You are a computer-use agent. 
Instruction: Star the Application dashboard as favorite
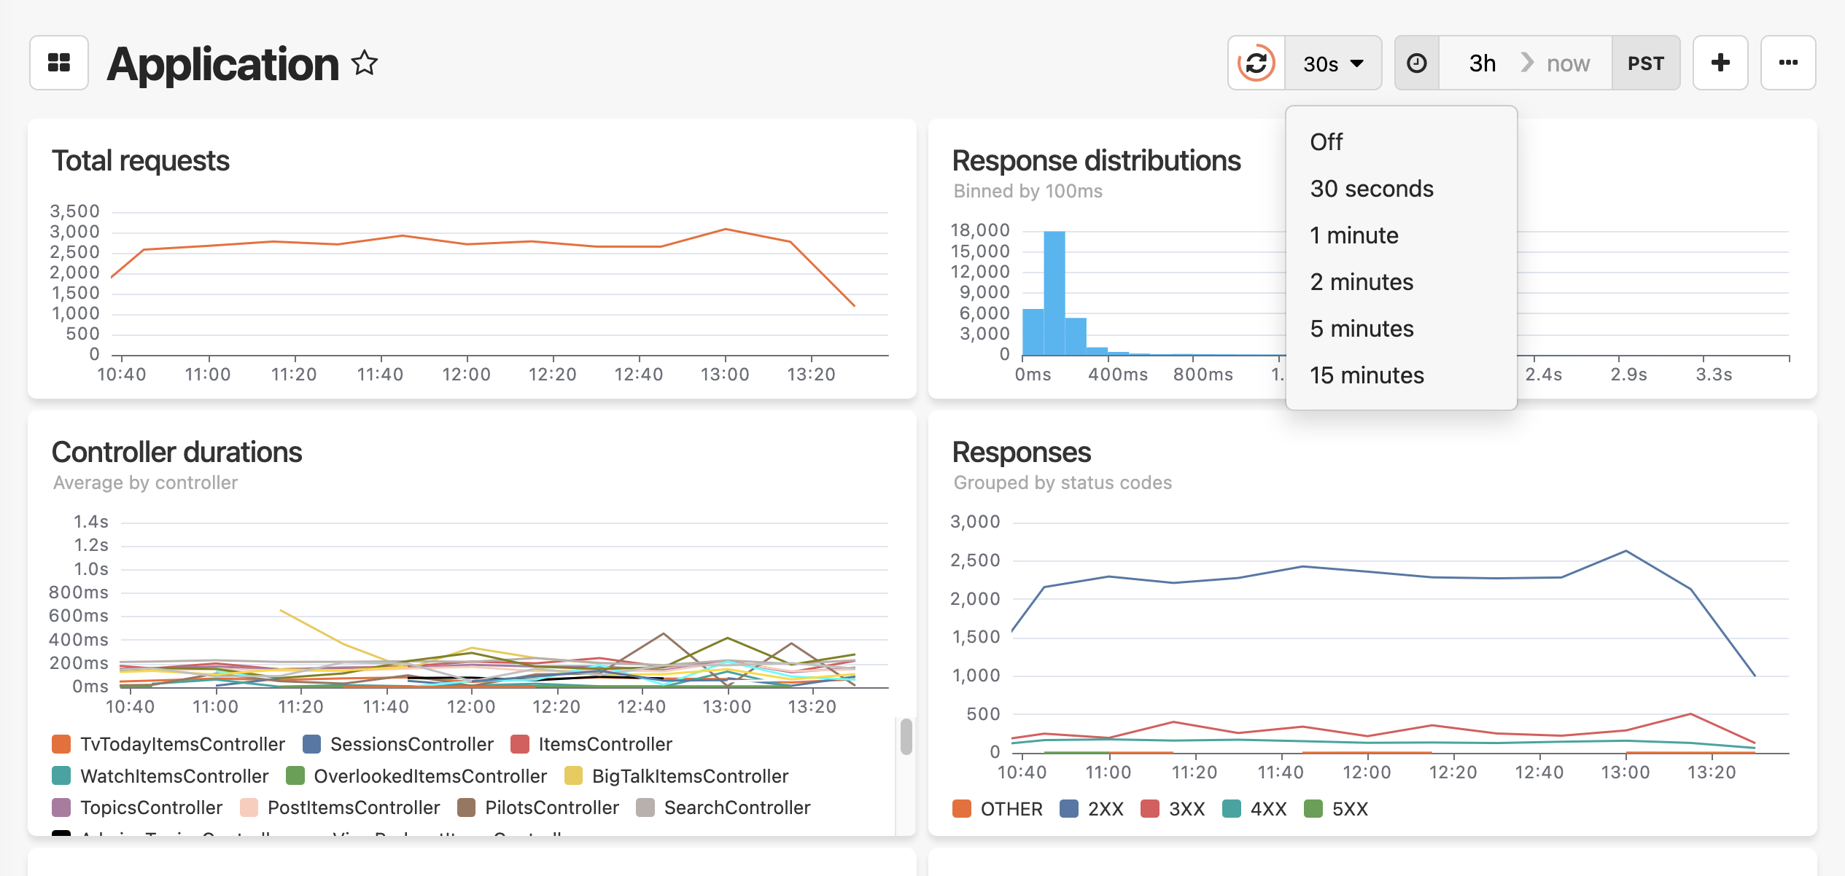click(x=365, y=63)
